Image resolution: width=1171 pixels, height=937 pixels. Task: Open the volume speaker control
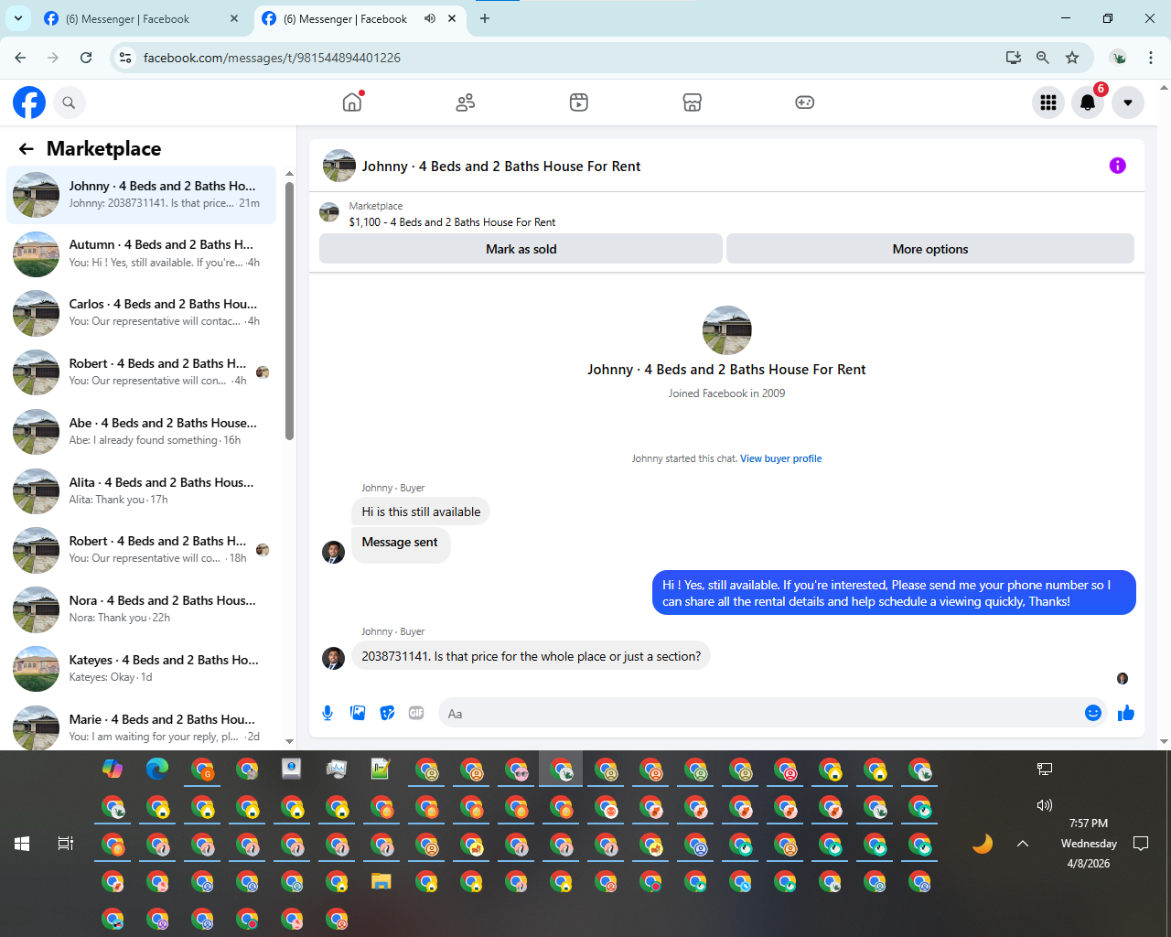click(x=1045, y=805)
